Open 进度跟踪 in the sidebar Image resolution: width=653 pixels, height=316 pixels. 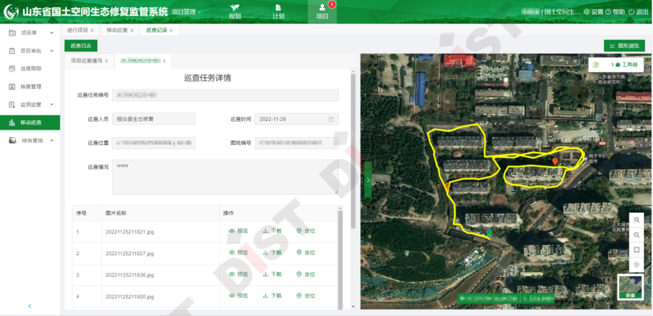point(30,69)
